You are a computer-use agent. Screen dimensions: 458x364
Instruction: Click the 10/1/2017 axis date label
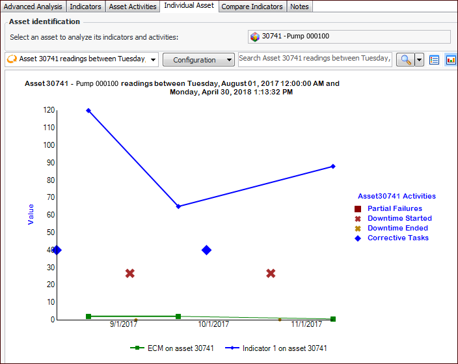(x=213, y=324)
